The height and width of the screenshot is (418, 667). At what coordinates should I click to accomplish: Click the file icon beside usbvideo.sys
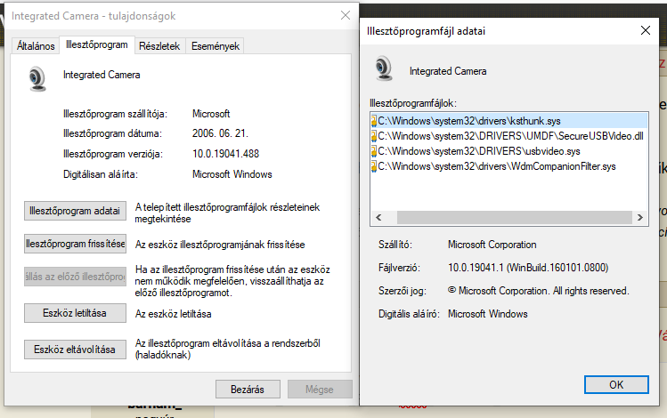pos(374,151)
